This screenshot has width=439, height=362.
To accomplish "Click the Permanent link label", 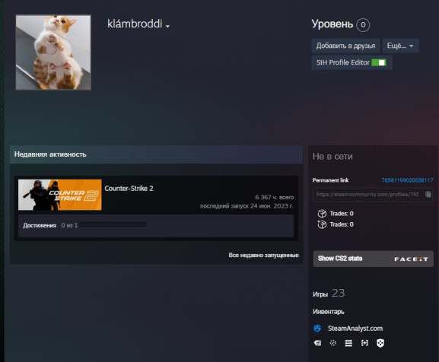I will [x=330, y=180].
